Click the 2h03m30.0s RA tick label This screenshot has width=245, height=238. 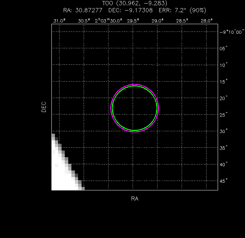pos(108,21)
